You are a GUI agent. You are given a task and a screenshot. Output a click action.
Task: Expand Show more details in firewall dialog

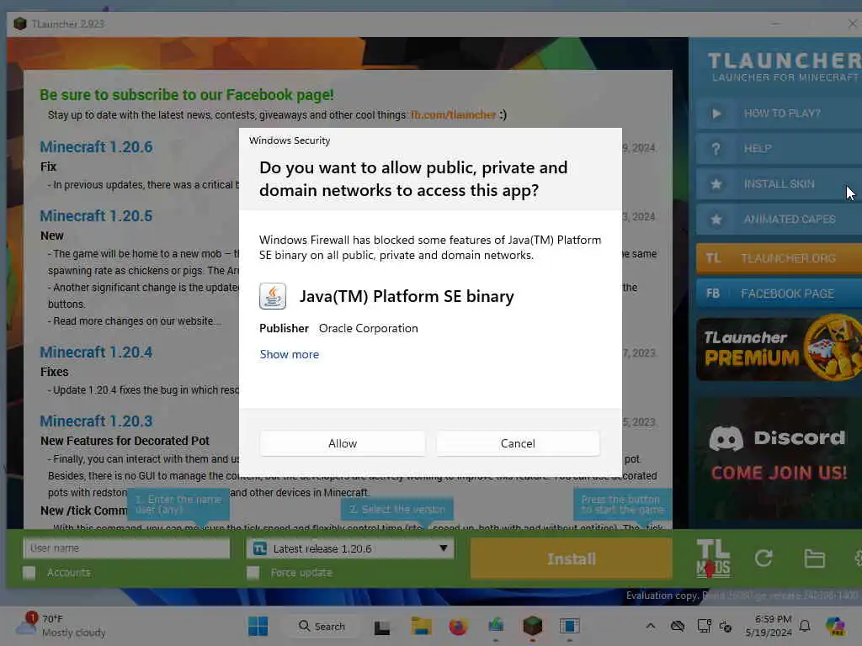[290, 354]
